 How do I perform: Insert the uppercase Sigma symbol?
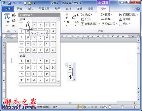click(53, 74)
